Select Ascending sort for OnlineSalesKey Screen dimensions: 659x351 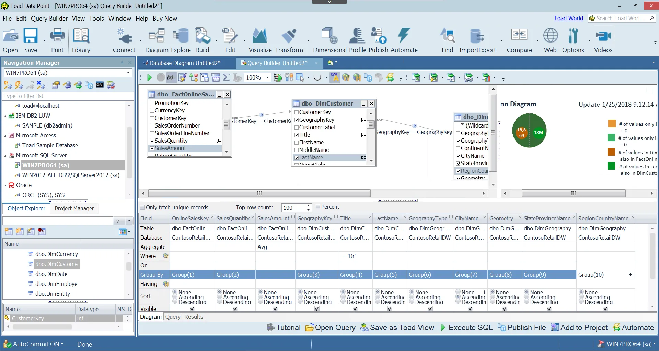pos(175,298)
